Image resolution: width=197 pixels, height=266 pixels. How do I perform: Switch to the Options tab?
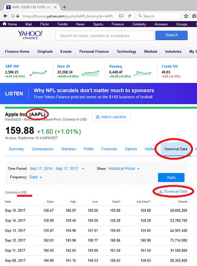point(131,149)
